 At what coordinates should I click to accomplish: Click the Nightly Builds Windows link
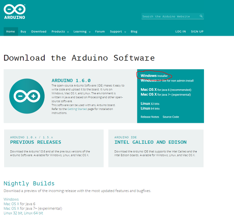click(x=11, y=199)
